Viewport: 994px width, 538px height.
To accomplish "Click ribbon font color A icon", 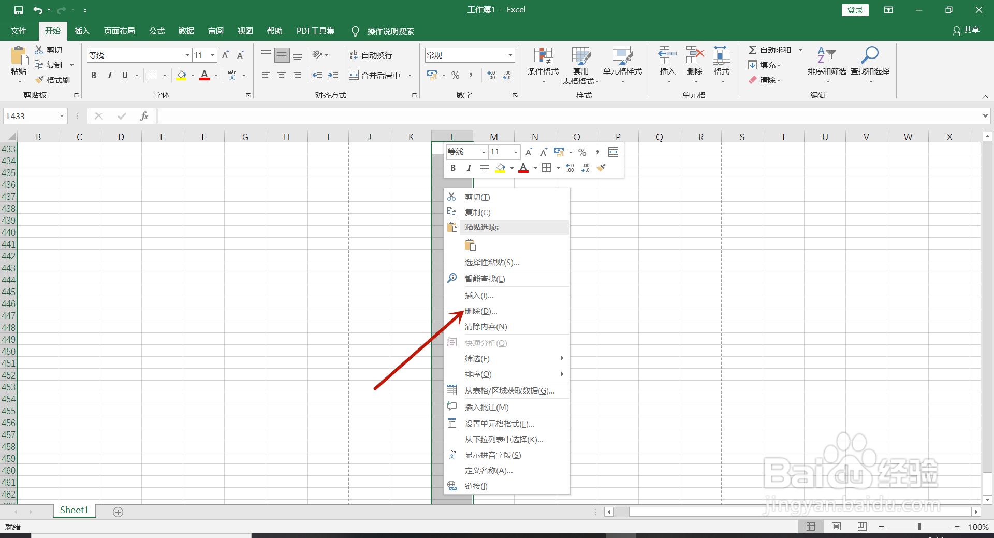I will [x=204, y=75].
